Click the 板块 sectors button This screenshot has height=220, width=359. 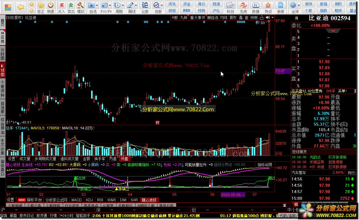click(x=309, y=4)
